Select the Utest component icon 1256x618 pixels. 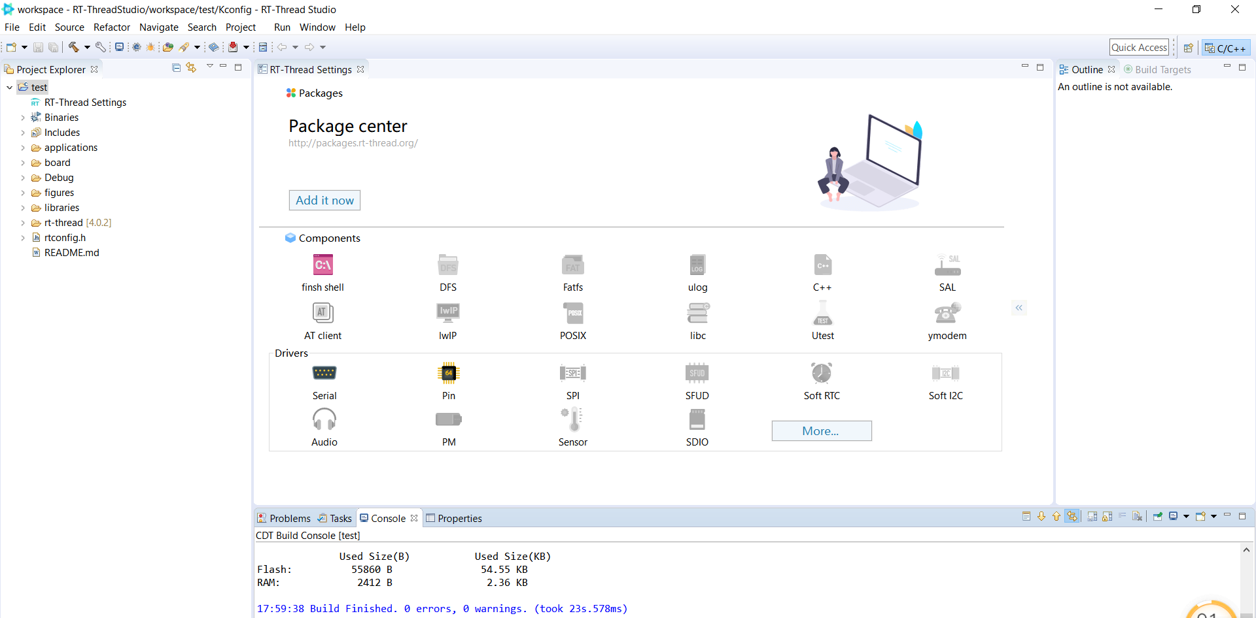[823, 313]
